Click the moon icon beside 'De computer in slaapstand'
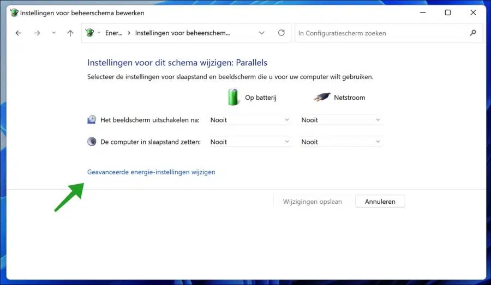 pos(92,141)
